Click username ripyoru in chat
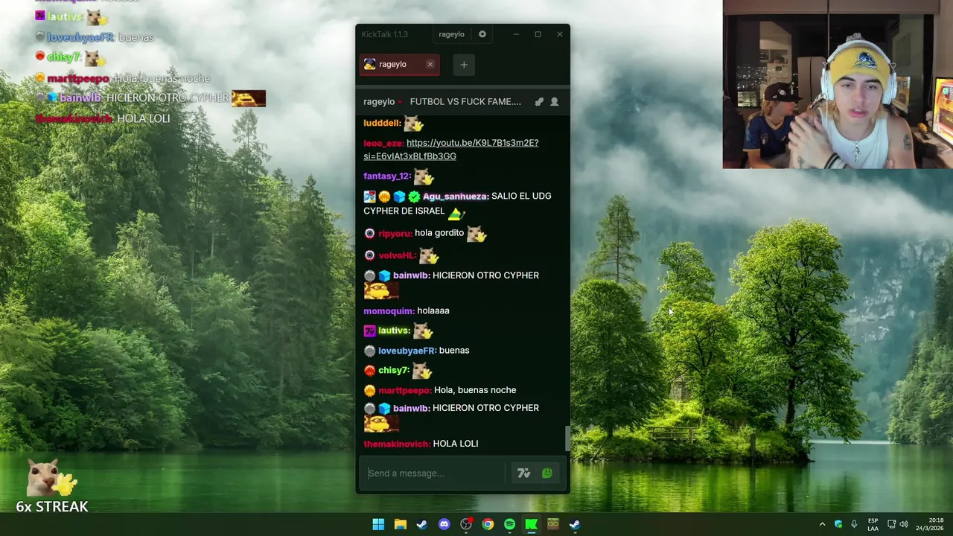This screenshot has width=953, height=536. click(x=394, y=234)
